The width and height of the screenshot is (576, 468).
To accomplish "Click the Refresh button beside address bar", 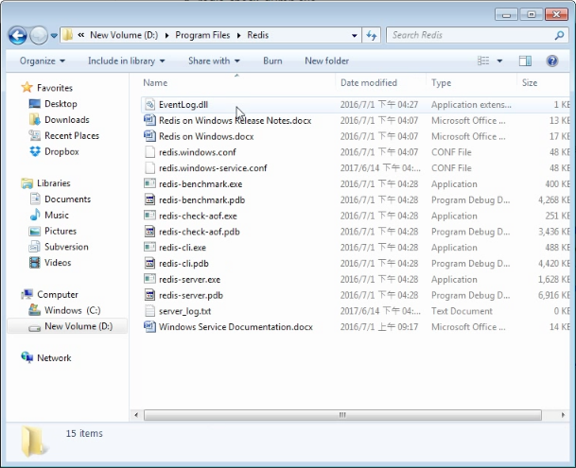I will point(372,35).
